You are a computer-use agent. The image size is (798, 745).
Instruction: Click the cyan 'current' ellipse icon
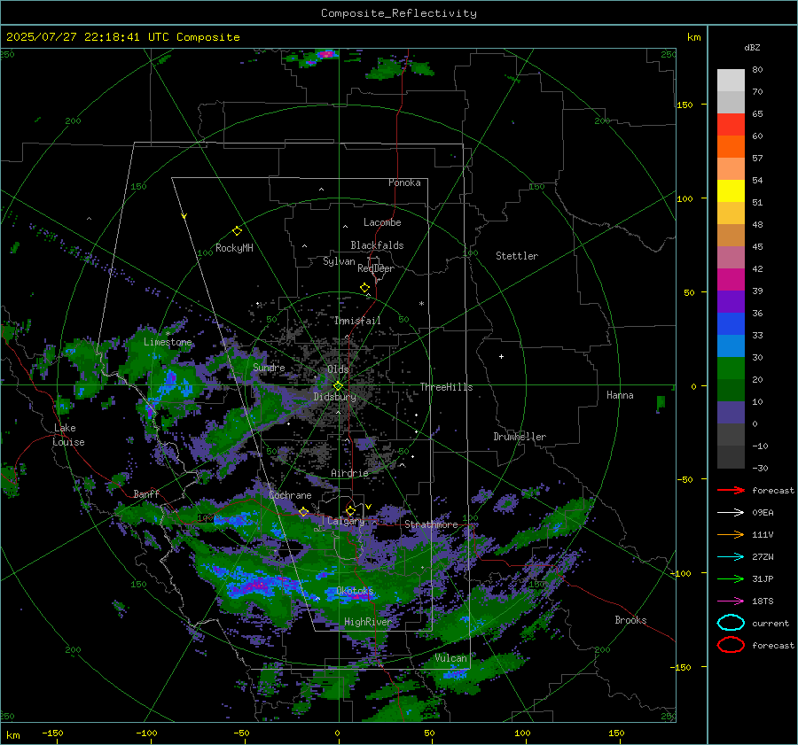(x=731, y=623)
